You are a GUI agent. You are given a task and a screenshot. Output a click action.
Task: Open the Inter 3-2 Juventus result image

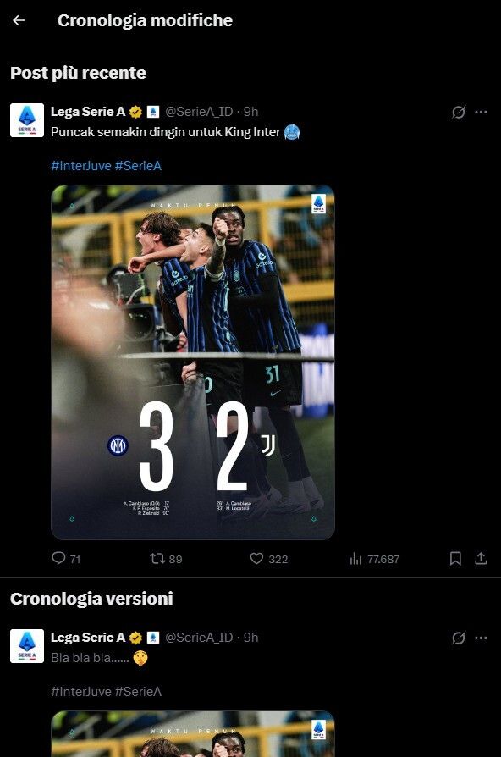point(193,362)
